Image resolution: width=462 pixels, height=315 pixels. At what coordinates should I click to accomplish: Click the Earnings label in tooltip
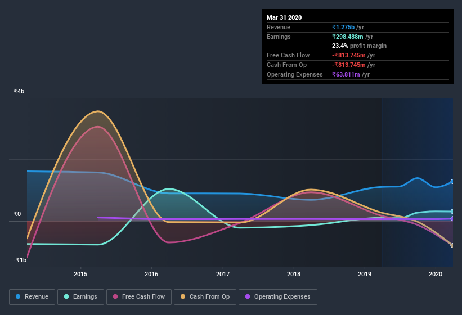click(x=279, y=37)
